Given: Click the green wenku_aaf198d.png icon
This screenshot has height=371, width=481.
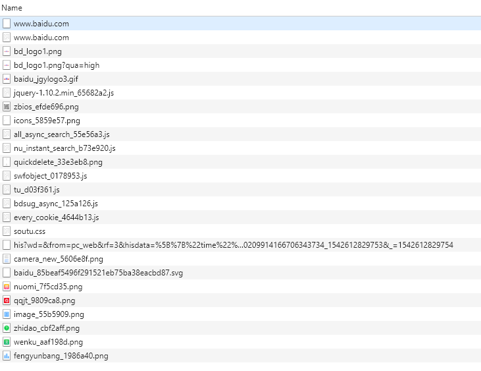Looking at the screenshot, I should pyautogui.click(x=7, y=342).
